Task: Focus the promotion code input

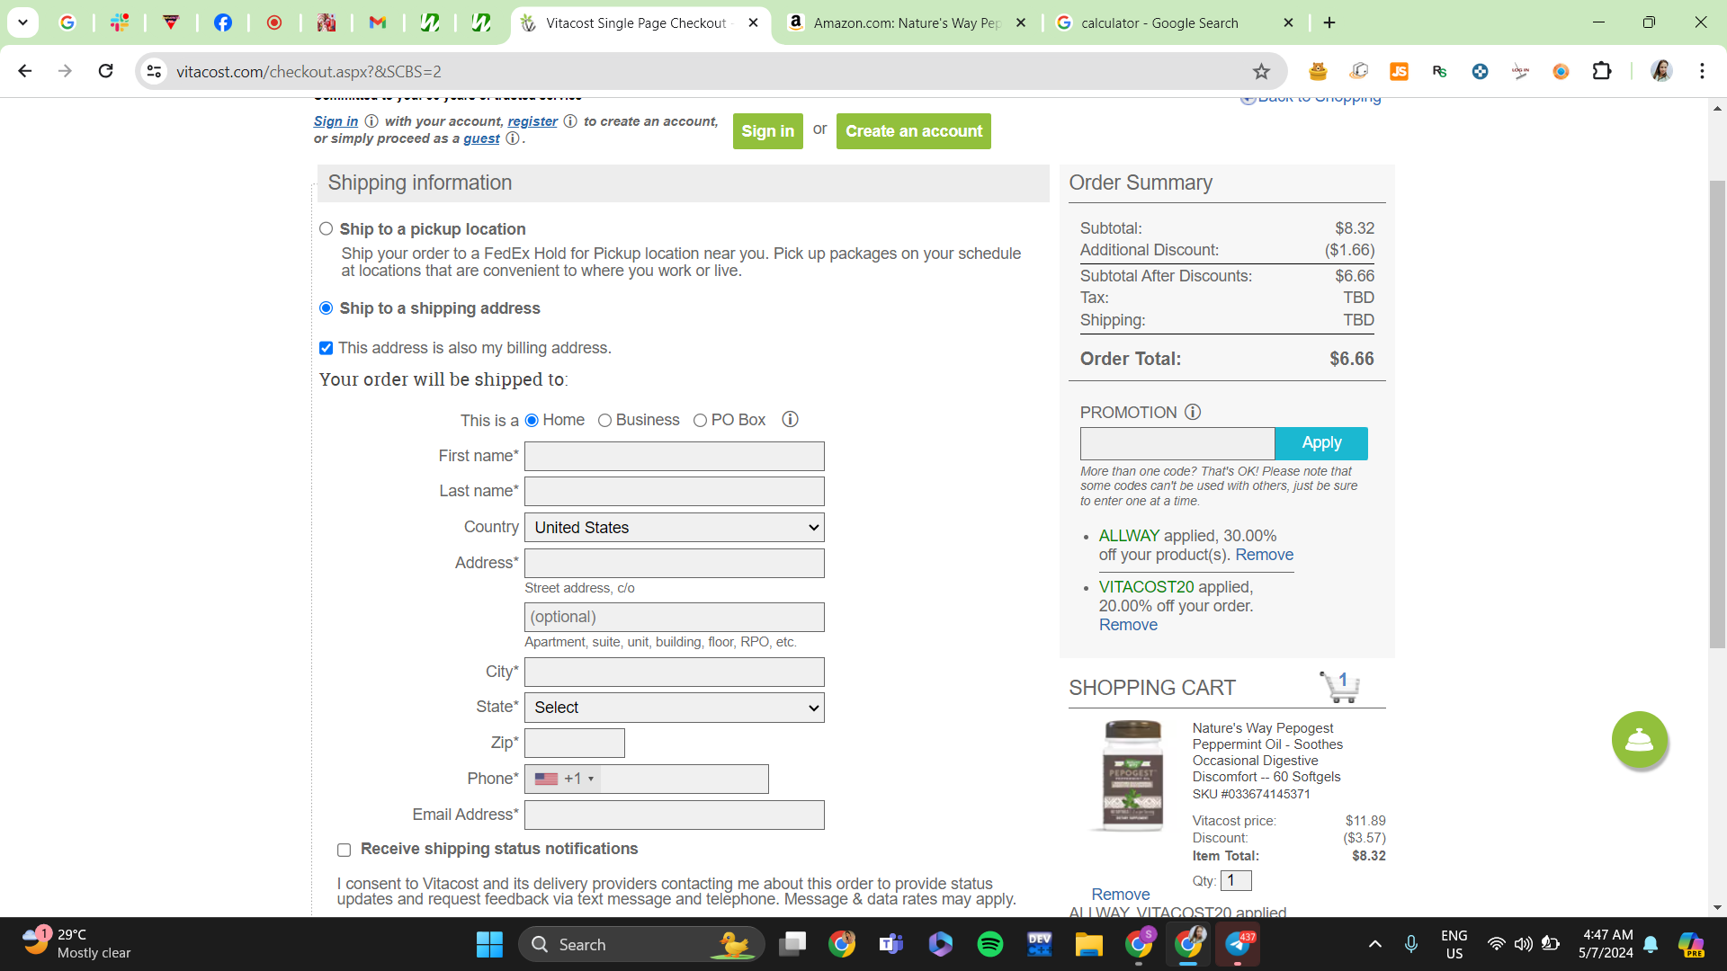Action: pos(1177,443)
